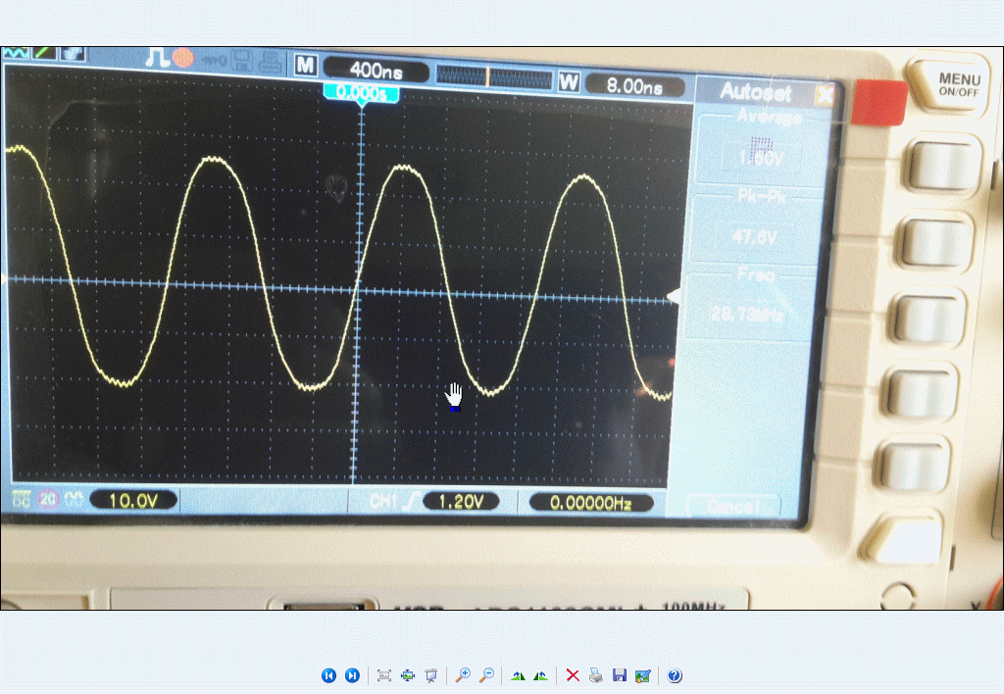
Task: Close the Autoset panel with its X
Action: (x=824, y=94)
